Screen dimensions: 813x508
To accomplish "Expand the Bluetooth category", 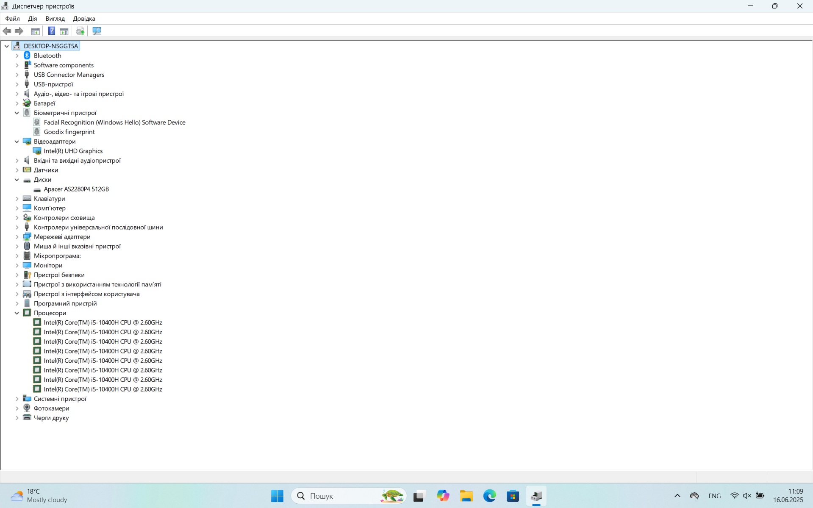I will click(x=17, y=56).
